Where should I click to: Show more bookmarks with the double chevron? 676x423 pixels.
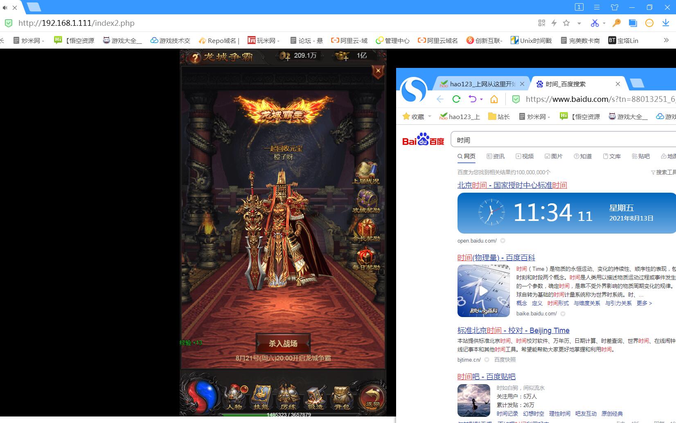pyautogui.click(x=666, y=40)
